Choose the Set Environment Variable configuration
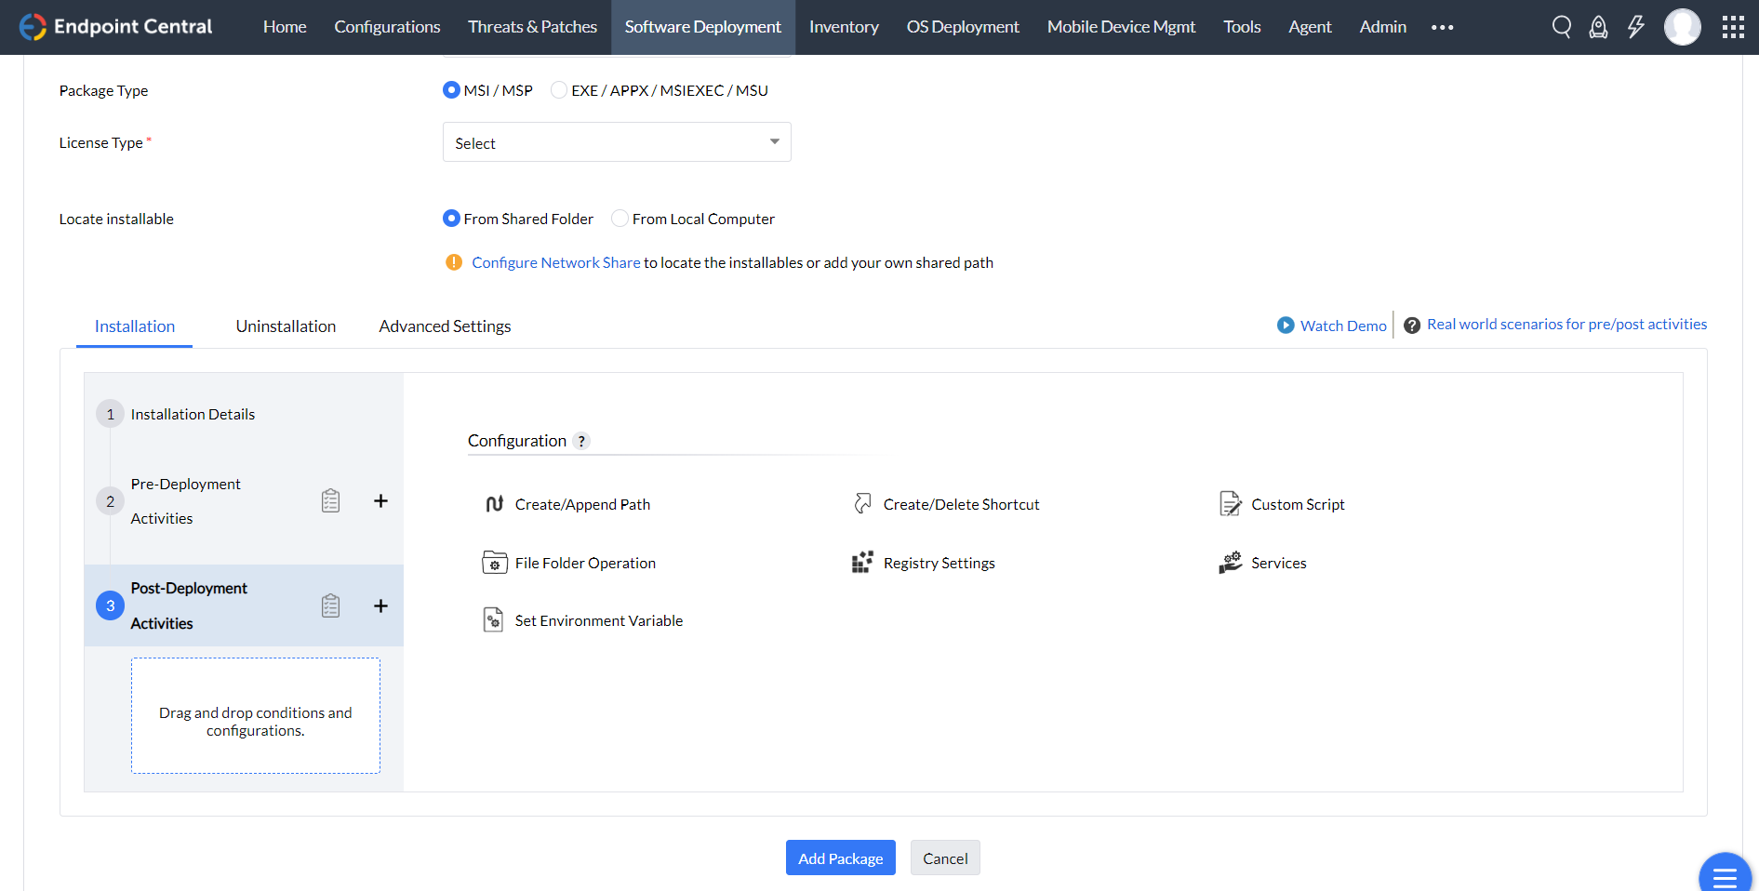 coord(493,619)
